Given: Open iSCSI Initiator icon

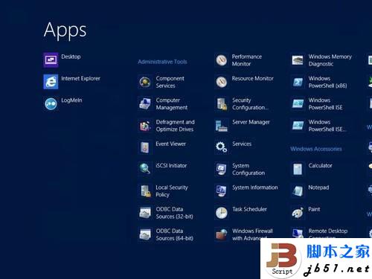Looking at the screenshot, I should [145, 169].
